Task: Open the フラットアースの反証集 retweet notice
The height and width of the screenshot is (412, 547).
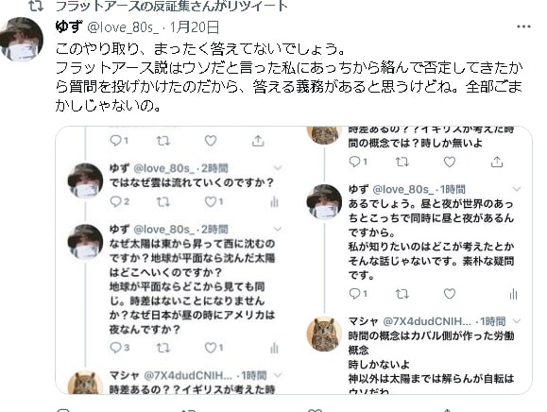Action: 171,6
